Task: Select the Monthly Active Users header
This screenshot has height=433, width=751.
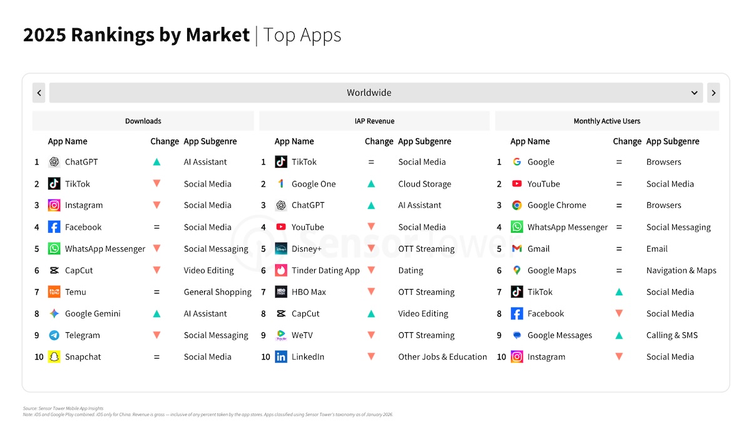Action: [x=606, y=121]
